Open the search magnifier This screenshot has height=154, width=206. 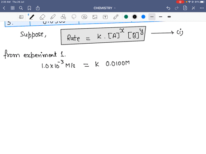pyautogui.click(x=21, y=8)
